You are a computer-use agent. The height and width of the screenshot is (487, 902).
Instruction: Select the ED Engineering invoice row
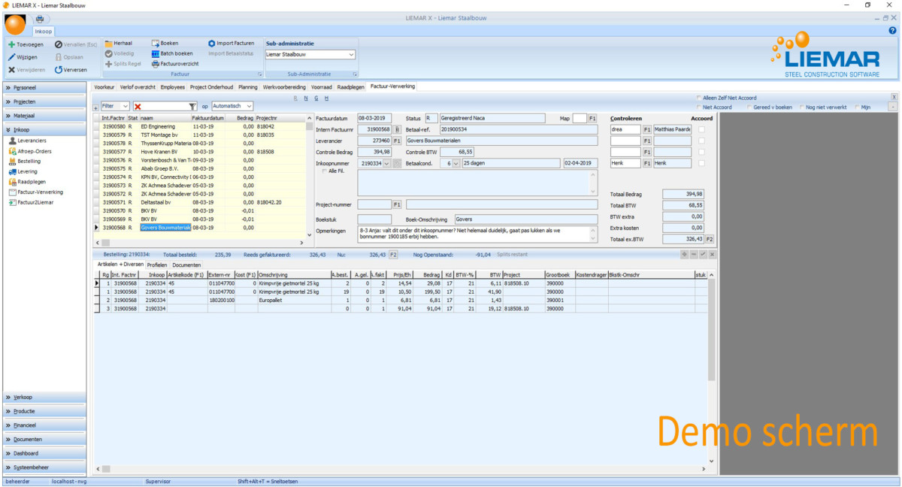click(x=199, y=126)
